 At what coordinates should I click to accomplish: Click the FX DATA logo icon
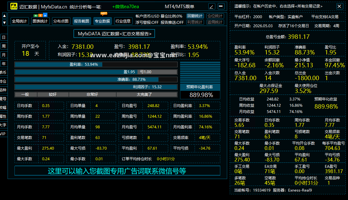click(x=14, y=6)
